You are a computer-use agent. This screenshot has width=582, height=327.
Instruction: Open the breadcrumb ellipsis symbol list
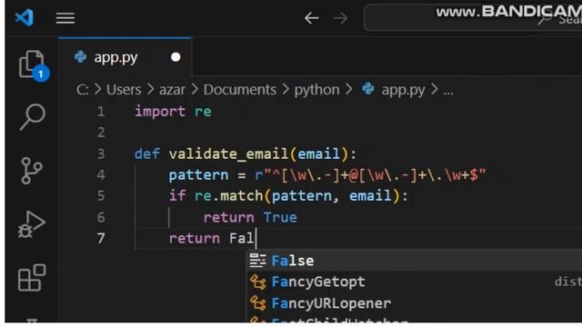(x=448, y=91)
